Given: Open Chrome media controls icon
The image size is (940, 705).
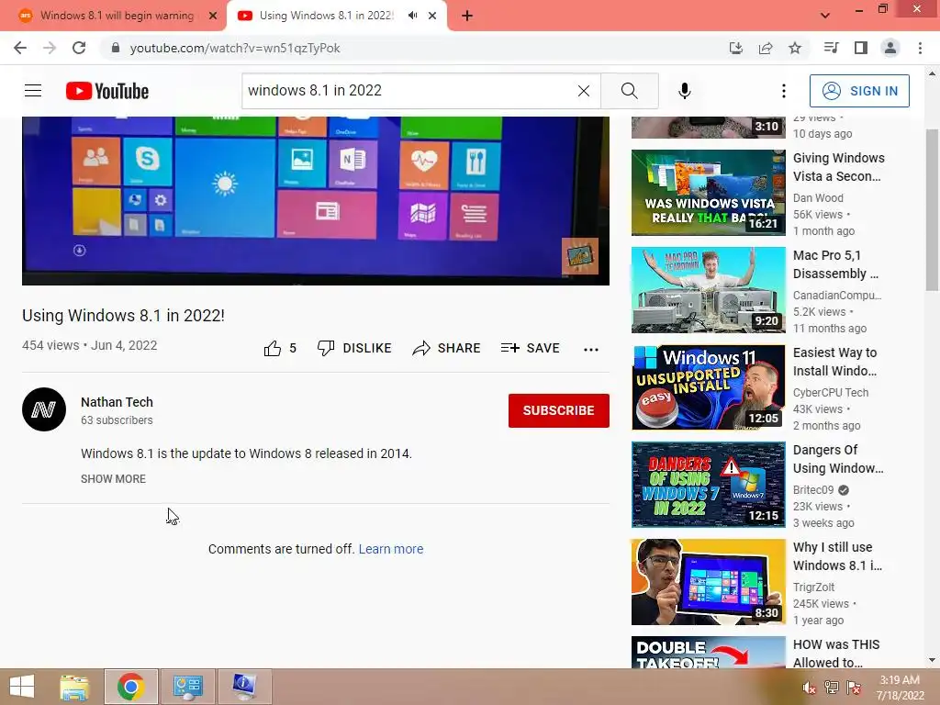Looking at the screenshot, I should pos(831,48).
